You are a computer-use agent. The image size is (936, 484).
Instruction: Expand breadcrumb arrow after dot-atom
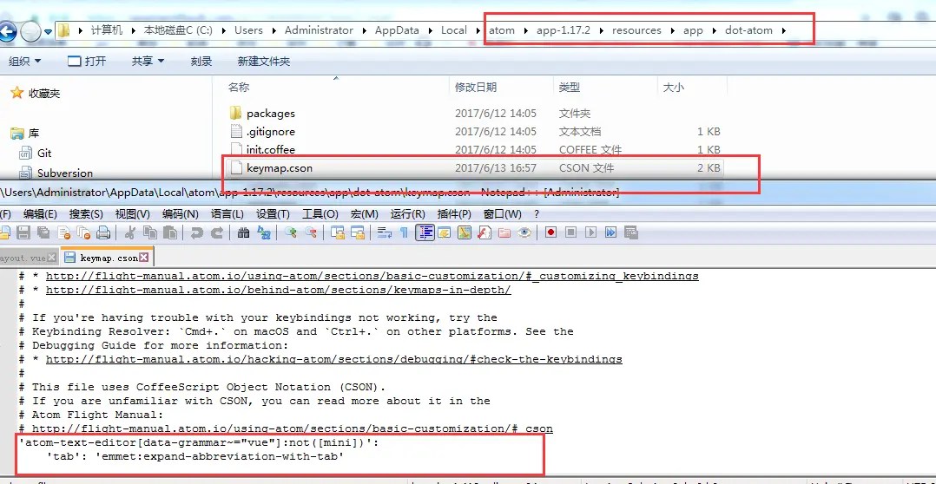click(x=784, y=30)
